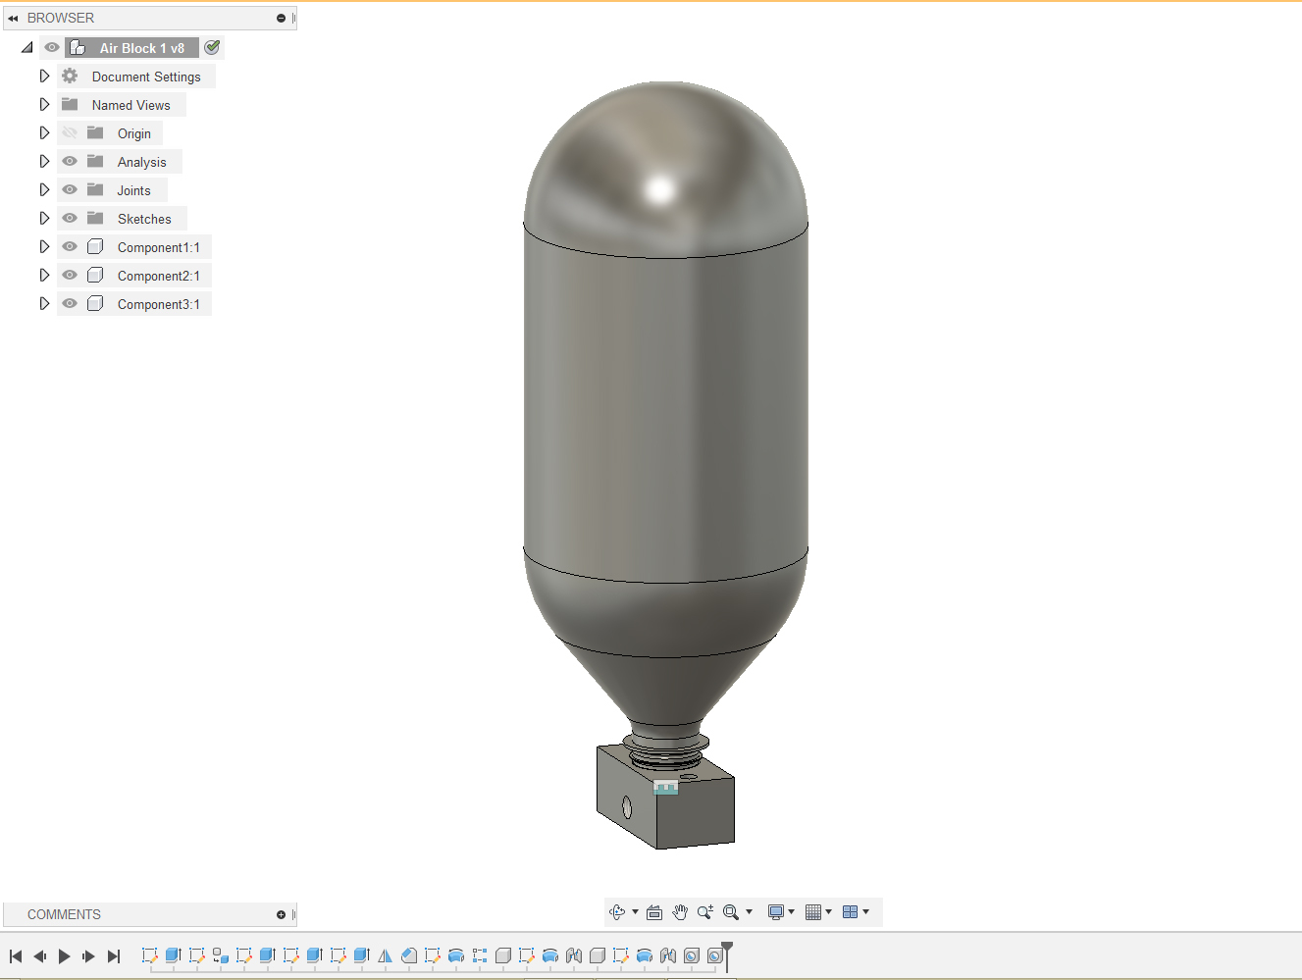Select the Mirror feature in the timeline
1302x980 pixels.
[x=385, y=955]
